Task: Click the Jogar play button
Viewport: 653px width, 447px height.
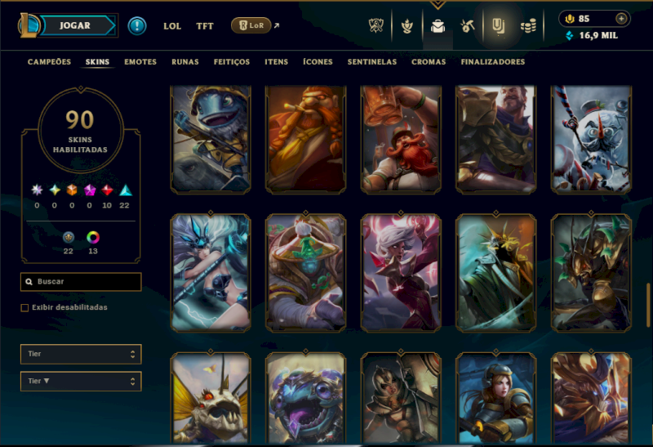Action: (77, 25)
